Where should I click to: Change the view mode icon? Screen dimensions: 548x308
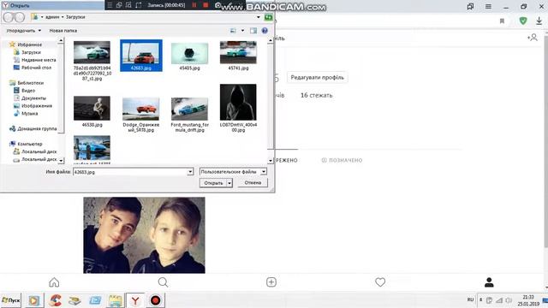233,31
